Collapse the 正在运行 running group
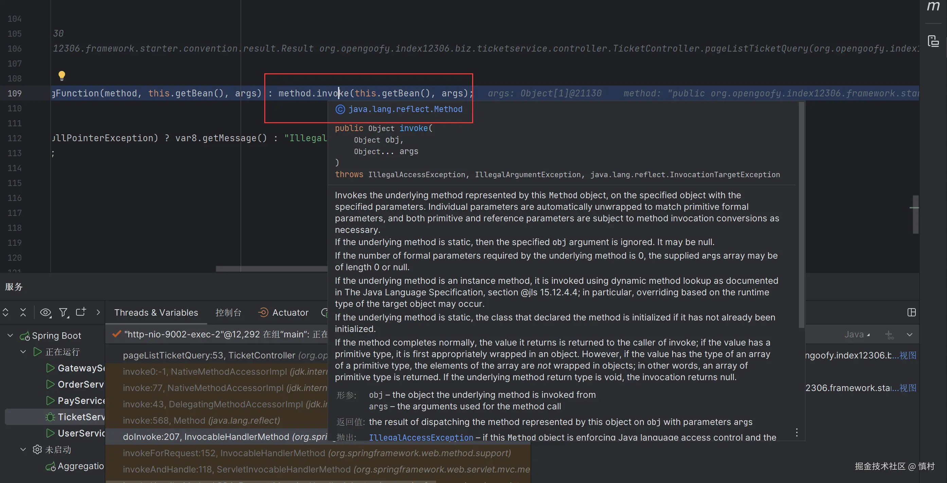Viewport: 947px width, 483px height. click(x=23, y=352)
